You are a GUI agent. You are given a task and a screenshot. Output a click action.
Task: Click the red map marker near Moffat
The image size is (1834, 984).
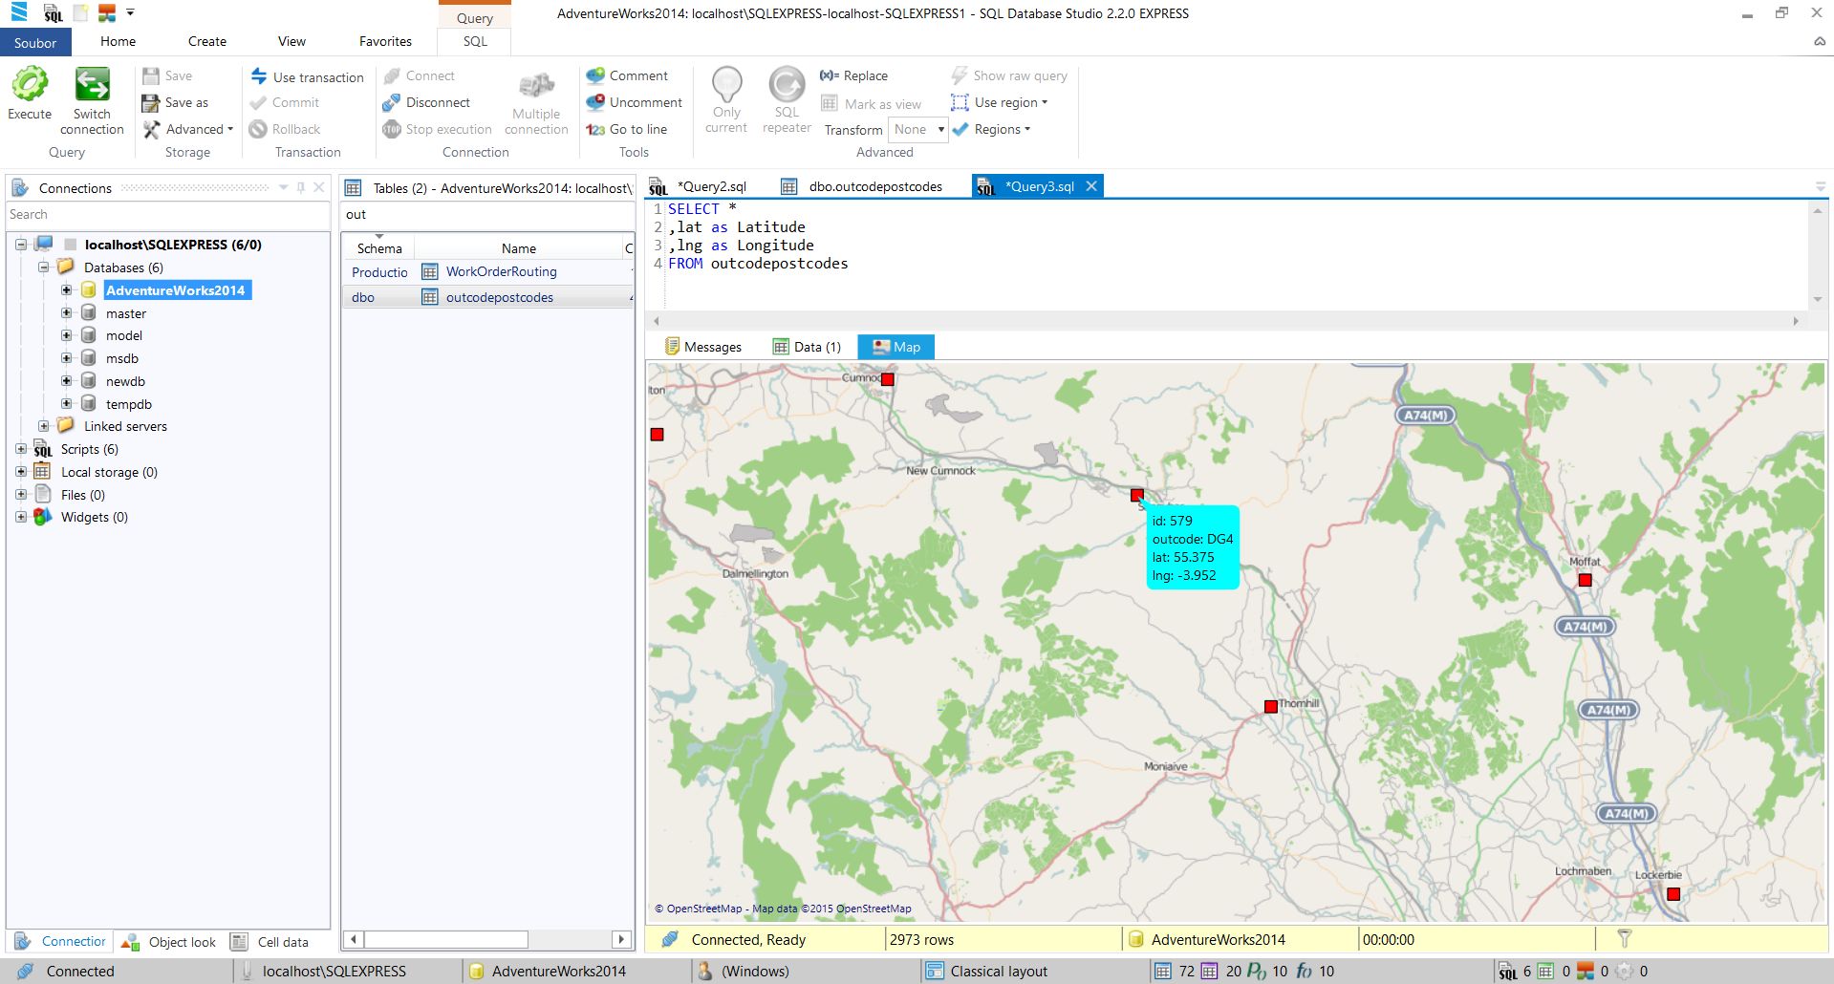pyautogui.click(x=1585, y=580)
